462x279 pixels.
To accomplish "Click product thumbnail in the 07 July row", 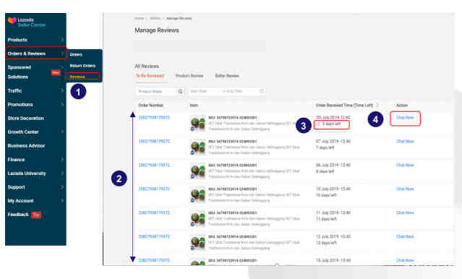I will (197, 147).
